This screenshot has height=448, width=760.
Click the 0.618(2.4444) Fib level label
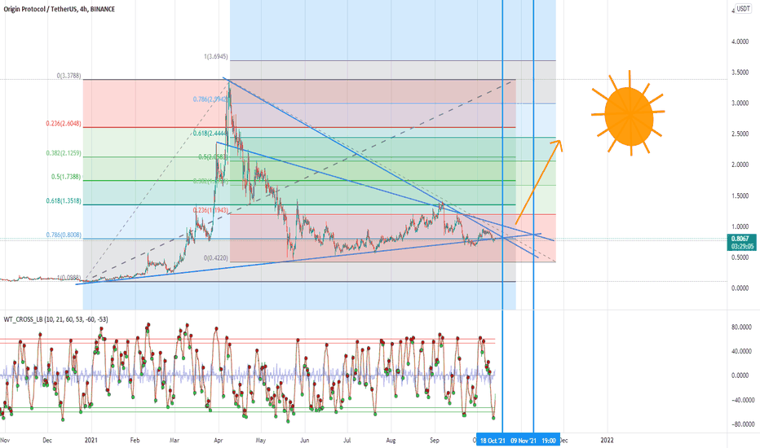coord(210,134)
